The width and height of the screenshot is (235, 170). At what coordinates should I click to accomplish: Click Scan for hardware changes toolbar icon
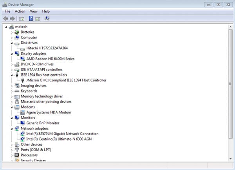[x=47, y=18]
